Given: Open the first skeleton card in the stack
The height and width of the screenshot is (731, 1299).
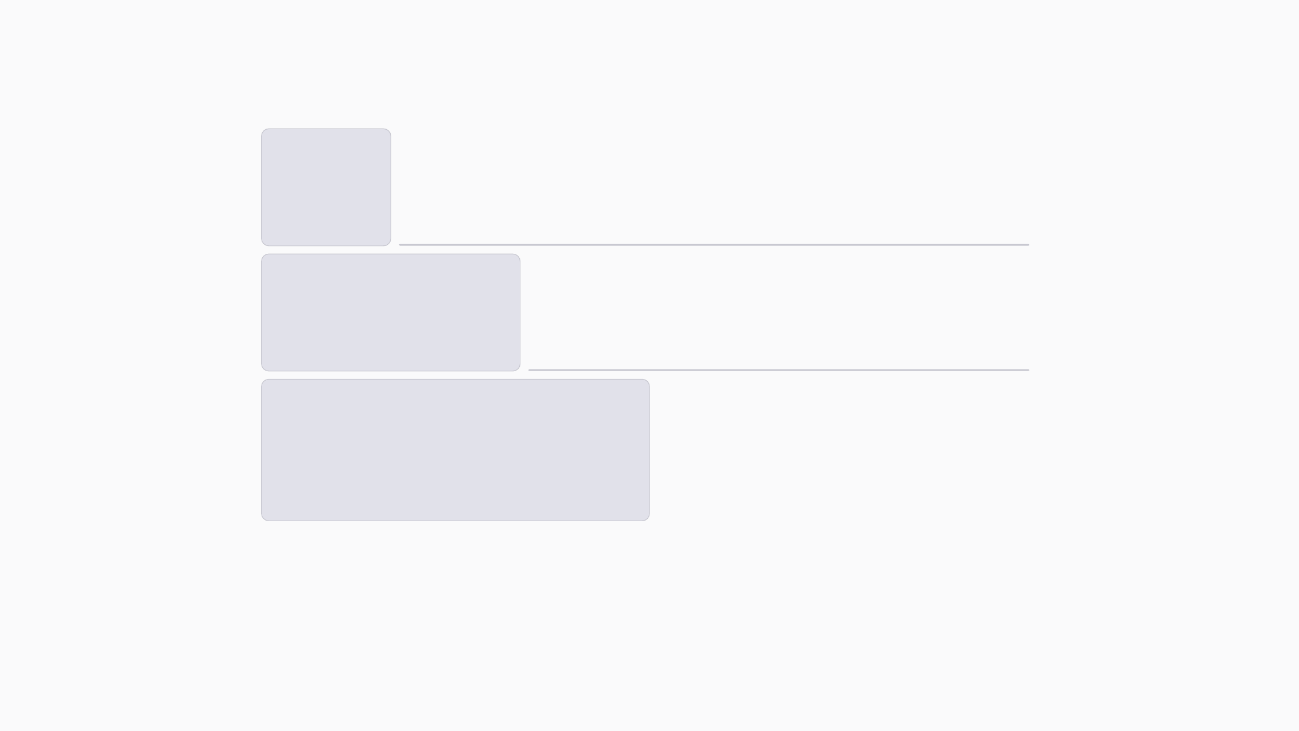Looking at the screenshot, I should tap(326, 187).
